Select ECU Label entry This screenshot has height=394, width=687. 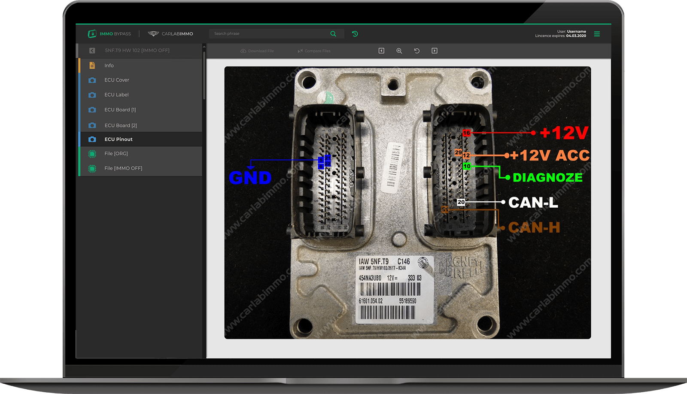140,95
